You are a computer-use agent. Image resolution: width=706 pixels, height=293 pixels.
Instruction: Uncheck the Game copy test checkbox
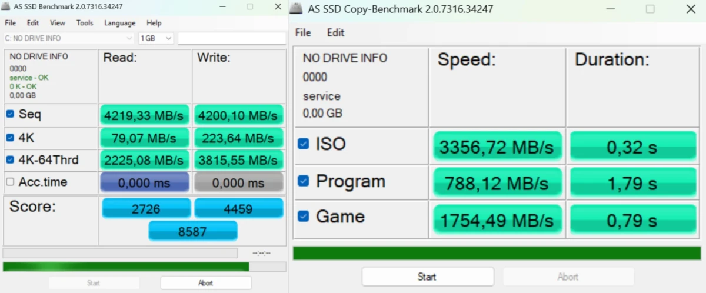[303, 217]
